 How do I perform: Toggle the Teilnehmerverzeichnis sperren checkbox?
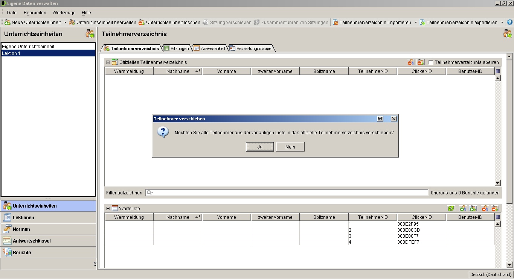(431, 62)
